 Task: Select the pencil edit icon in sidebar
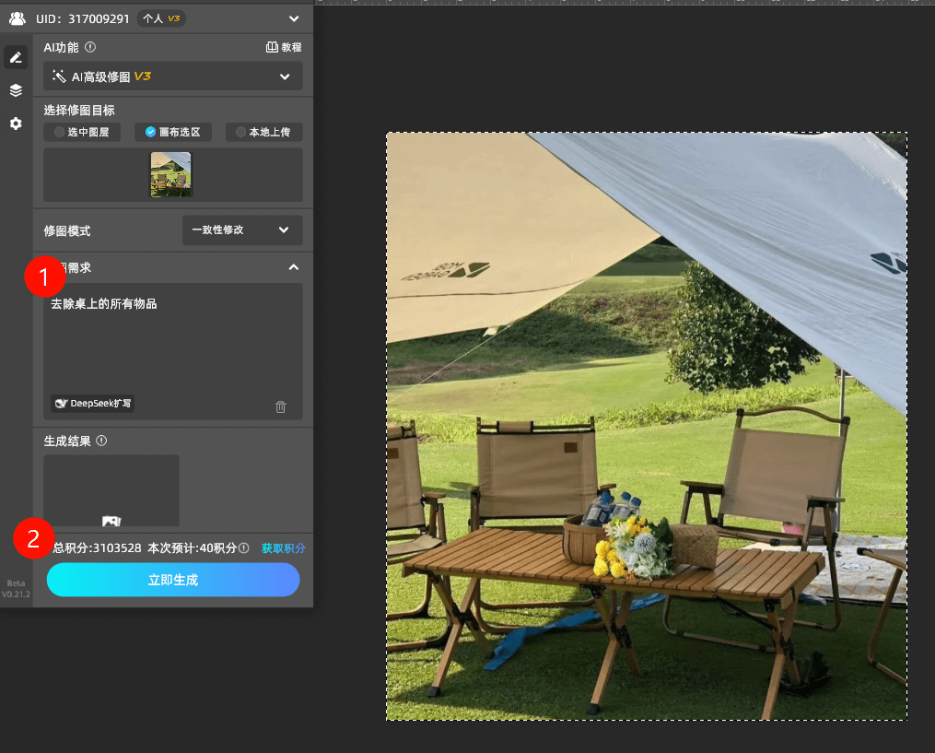[x=16, y=57]
